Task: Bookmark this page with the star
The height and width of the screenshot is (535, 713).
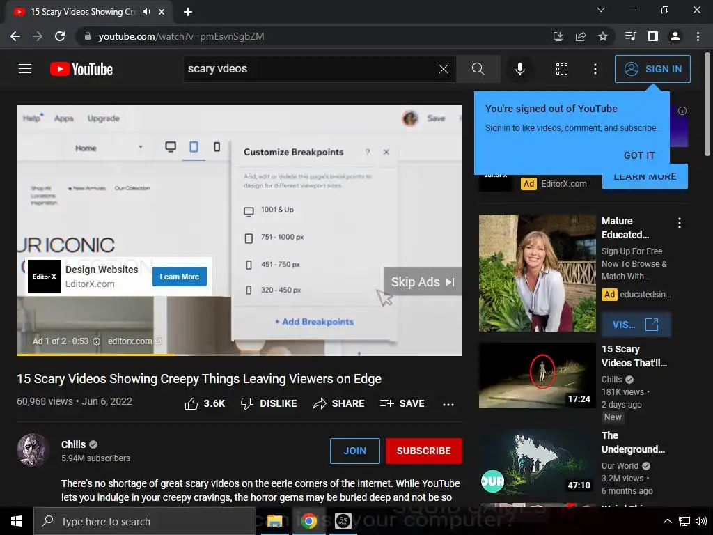Action: click(603, 36)
